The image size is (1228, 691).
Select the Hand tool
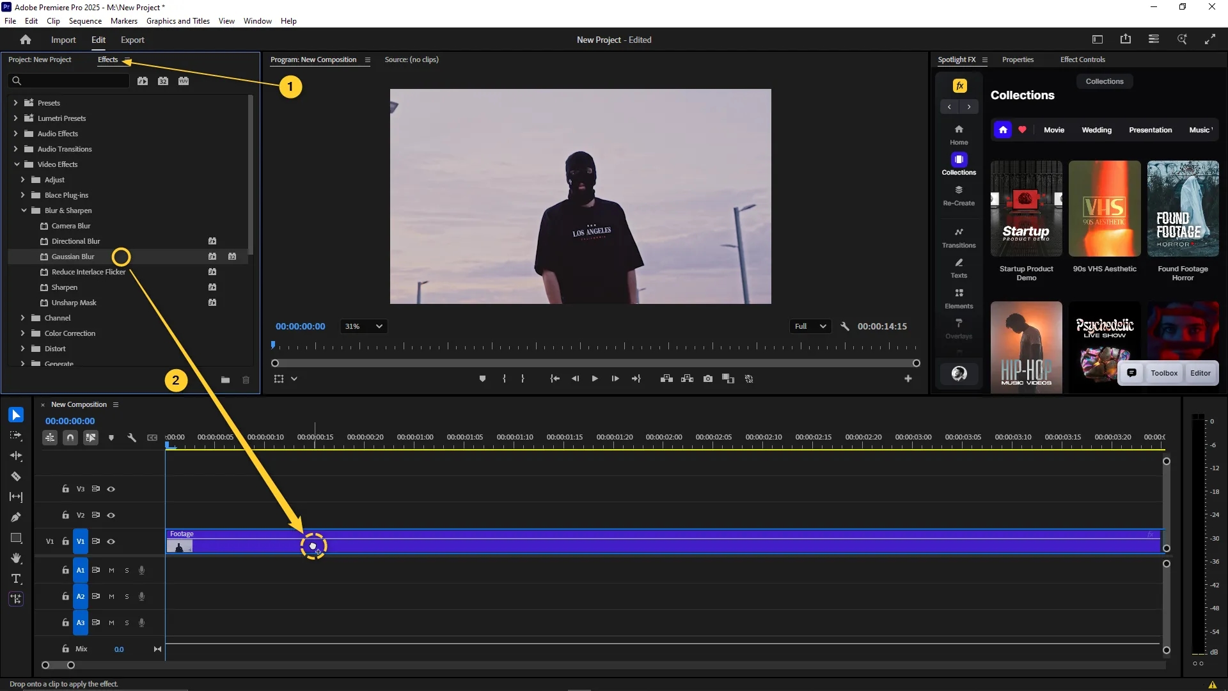point(16,559)
